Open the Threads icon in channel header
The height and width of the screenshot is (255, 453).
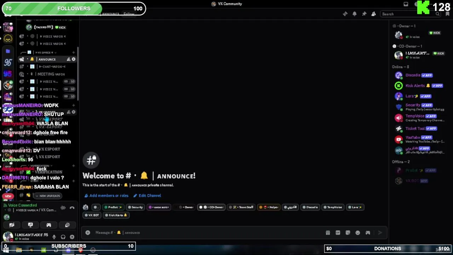(345, 14)
